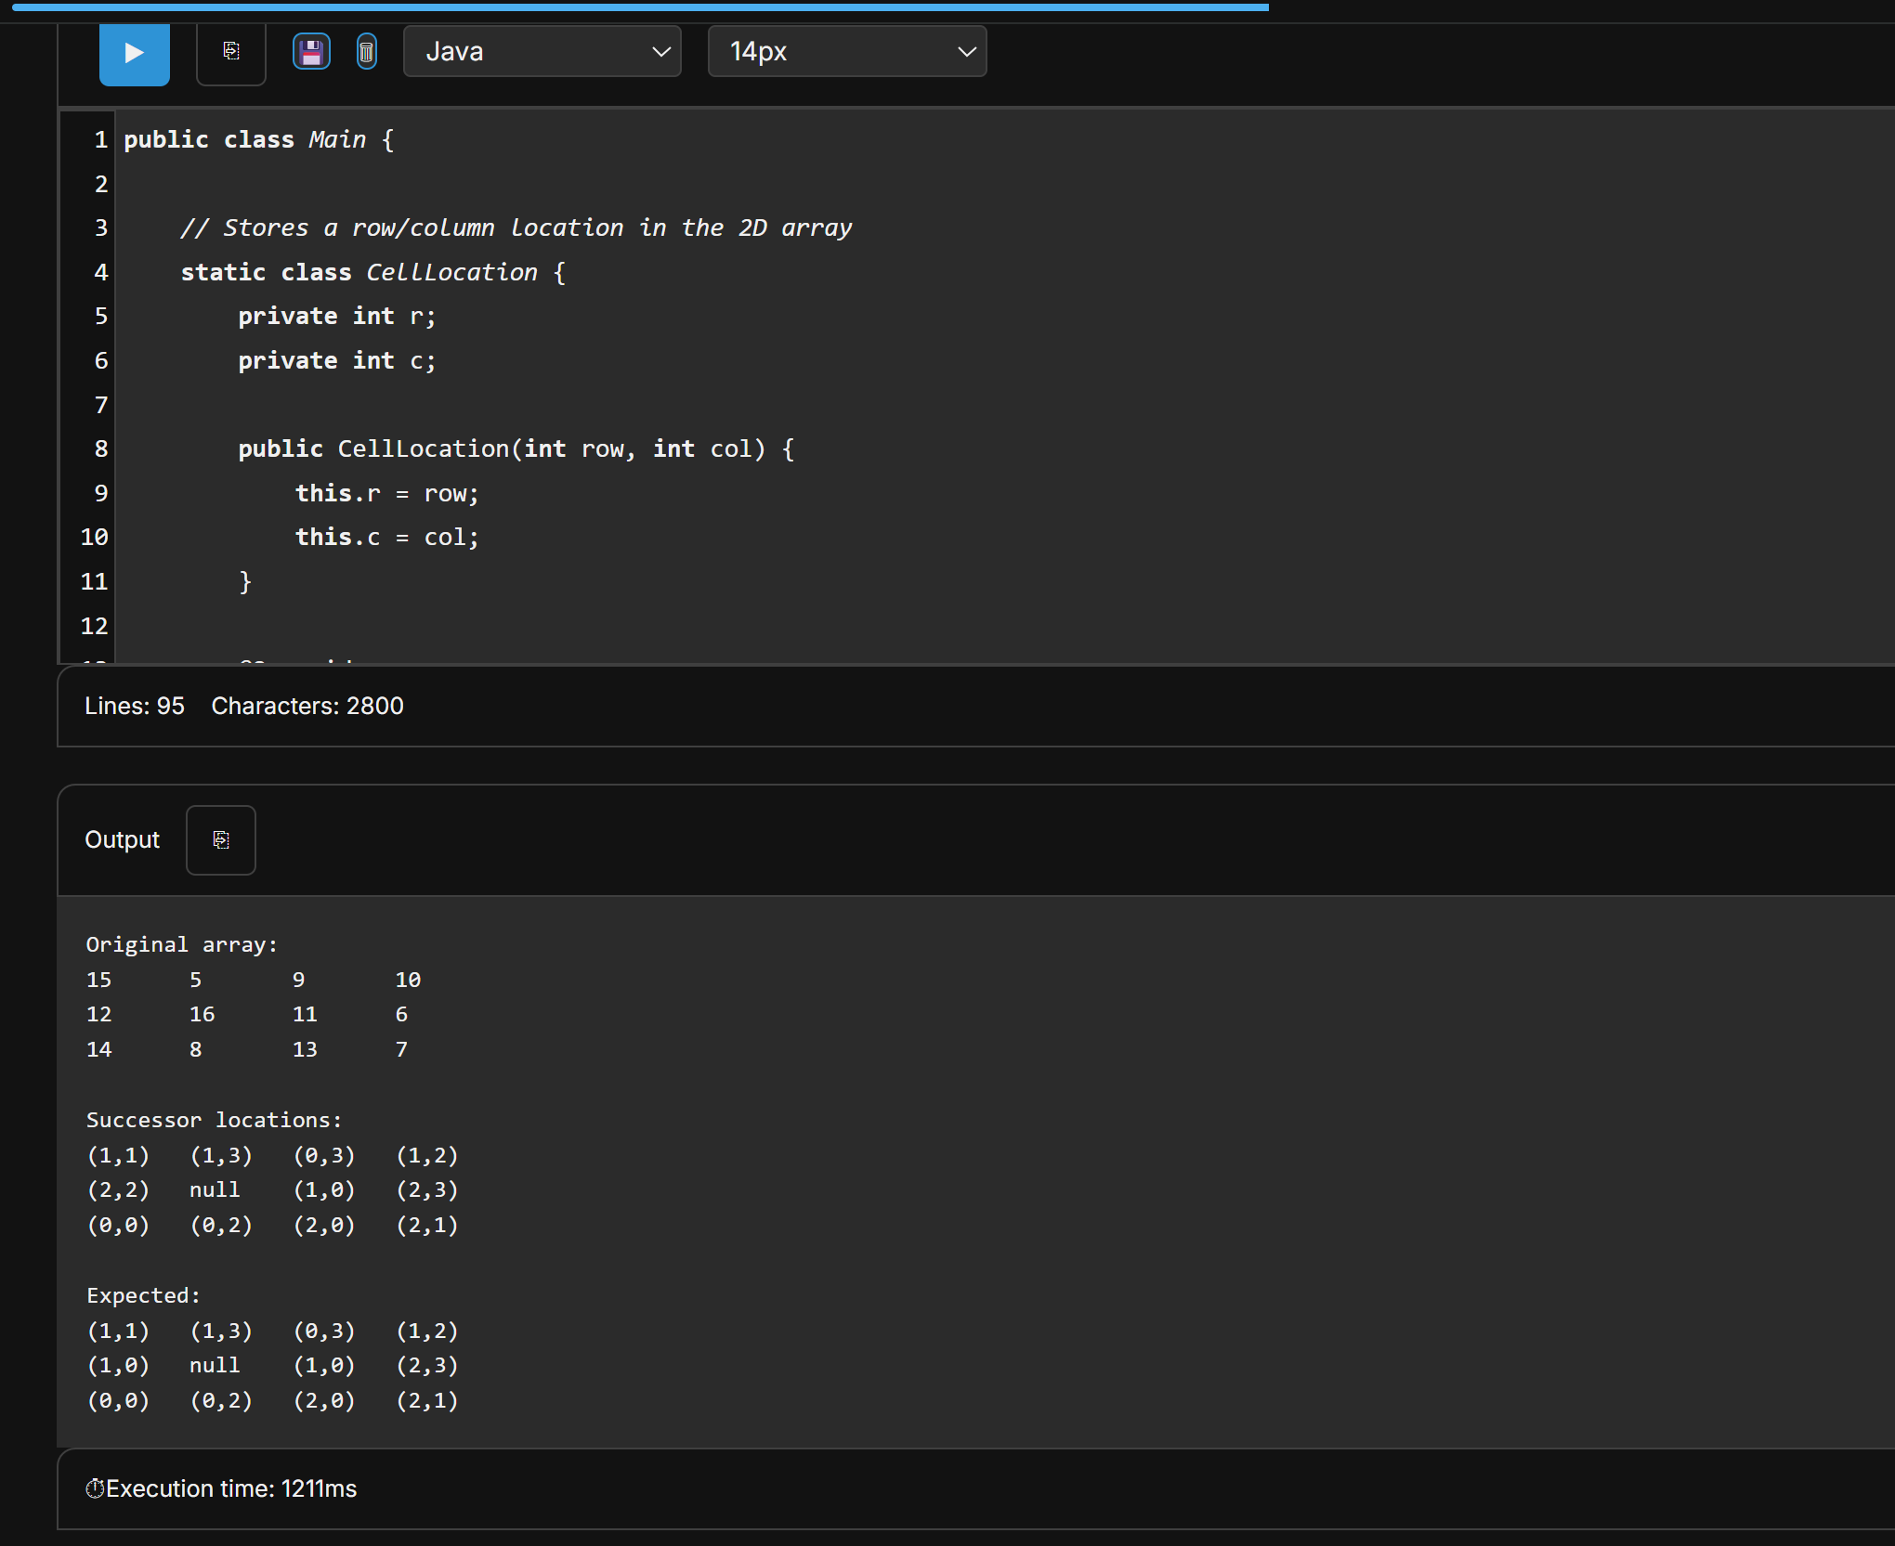Click the 'Characters: 2800' status text
1895x1546 pixels.
point(307,706)
